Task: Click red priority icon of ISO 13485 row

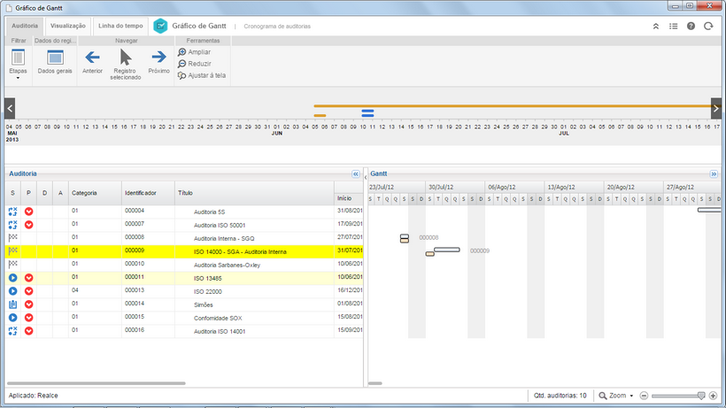Action: click(28, 278)
